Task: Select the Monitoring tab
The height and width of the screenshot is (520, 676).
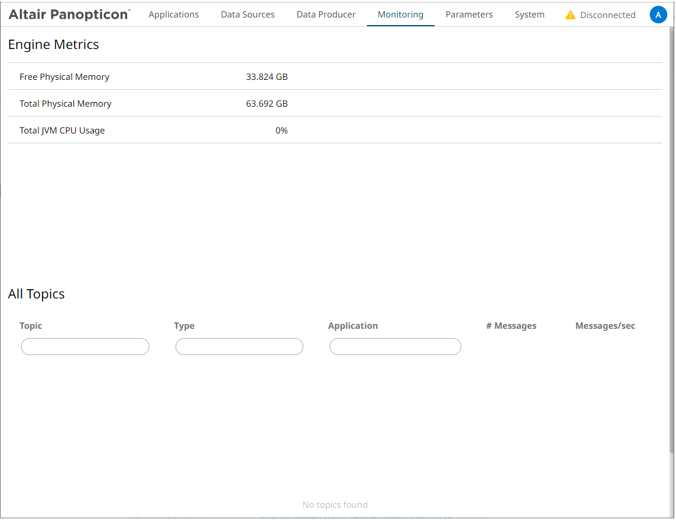Action: click(x=400, y=15)
